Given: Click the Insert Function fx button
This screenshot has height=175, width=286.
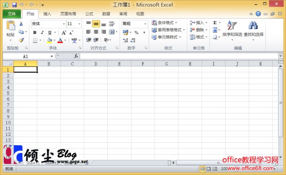Looking at the screenshot, I should (x=76, y=56).
